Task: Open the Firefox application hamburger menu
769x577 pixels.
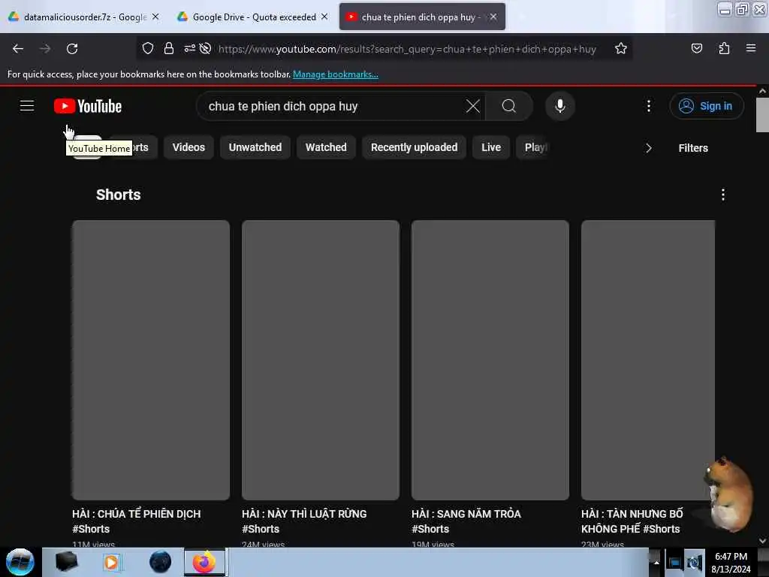Action: pos(751,48)
